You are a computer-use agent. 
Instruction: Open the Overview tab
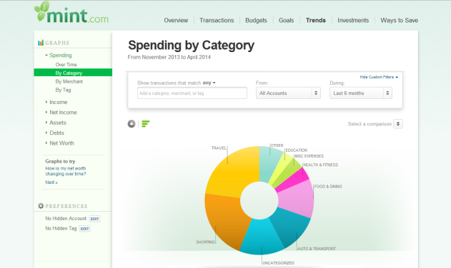point(176,21)
